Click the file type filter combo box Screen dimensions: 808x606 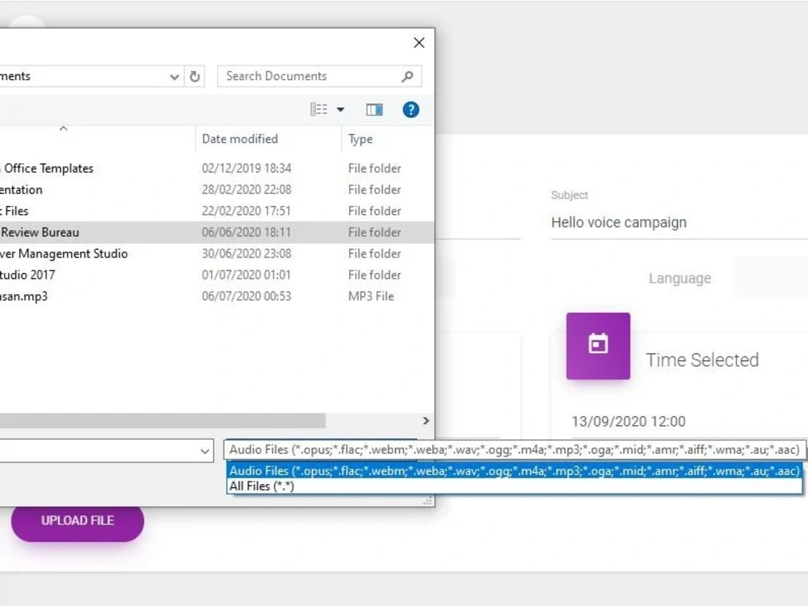click(x=514, y=450)
